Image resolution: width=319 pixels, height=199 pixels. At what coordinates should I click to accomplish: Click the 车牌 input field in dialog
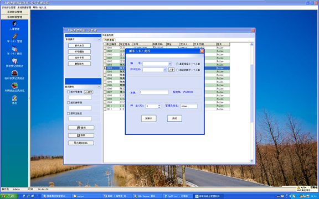point(154,92)
